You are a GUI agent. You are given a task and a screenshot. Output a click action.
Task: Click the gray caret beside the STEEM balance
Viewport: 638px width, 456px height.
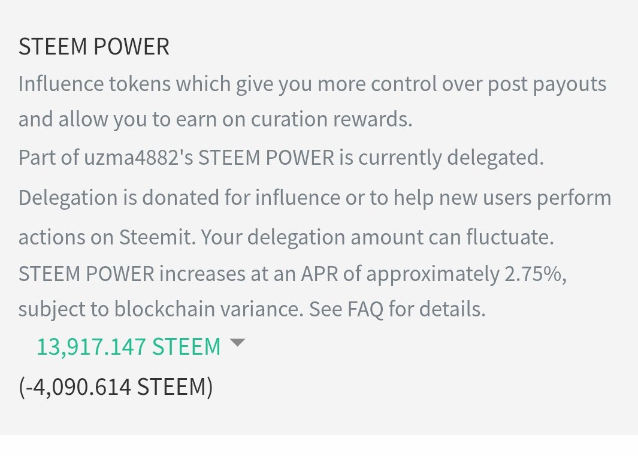pyautogui.click(x=237, y=342)
